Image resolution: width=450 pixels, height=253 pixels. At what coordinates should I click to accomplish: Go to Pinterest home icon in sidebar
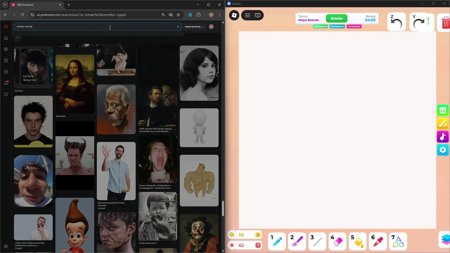point(6,38)
